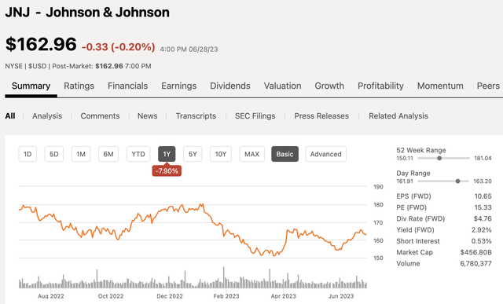Image resolution: width=503 pixels, height=304 pixels.
Task: Choose the 10Y chart range
Action: [x=221, y=154]
